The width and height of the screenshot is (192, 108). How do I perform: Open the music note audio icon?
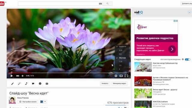tap(26, 84)
